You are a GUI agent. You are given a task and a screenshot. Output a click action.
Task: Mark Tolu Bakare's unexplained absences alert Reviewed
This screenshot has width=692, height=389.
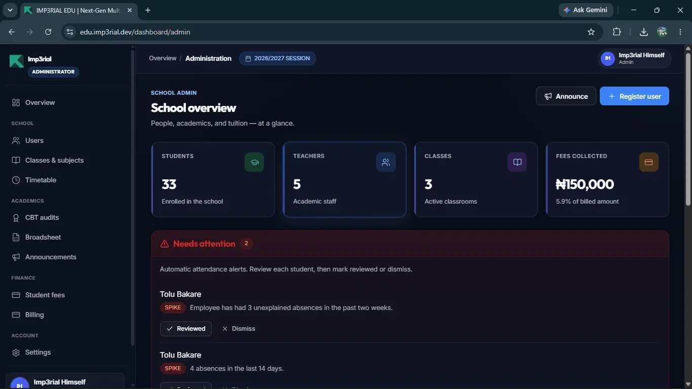click(186, 329)
